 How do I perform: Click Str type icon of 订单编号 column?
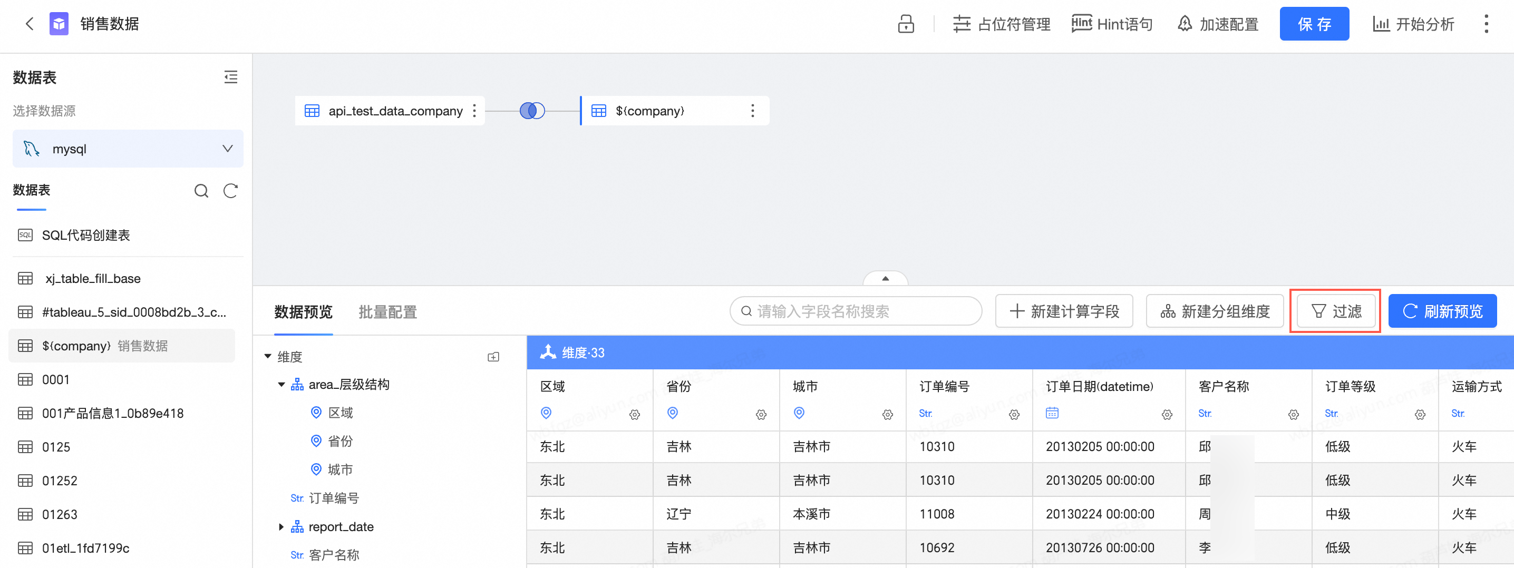coord(925,414)
